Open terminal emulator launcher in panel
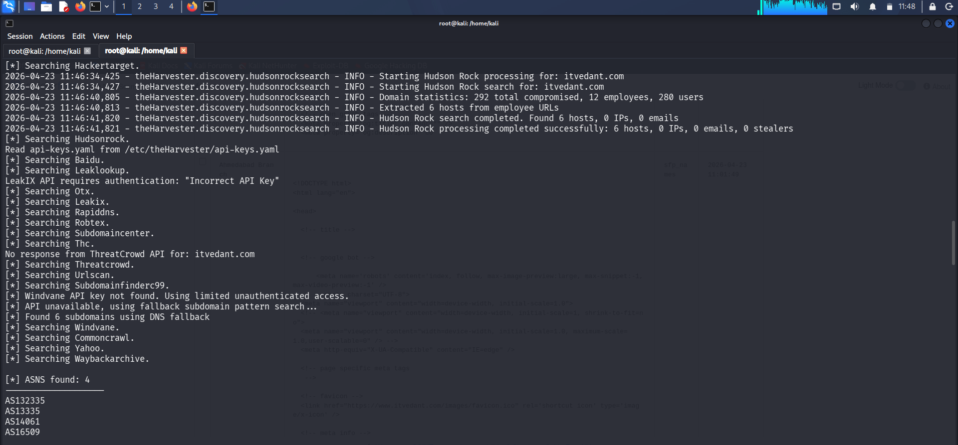The height and width of the screenshot is (445, 958). tap(95, 6)
